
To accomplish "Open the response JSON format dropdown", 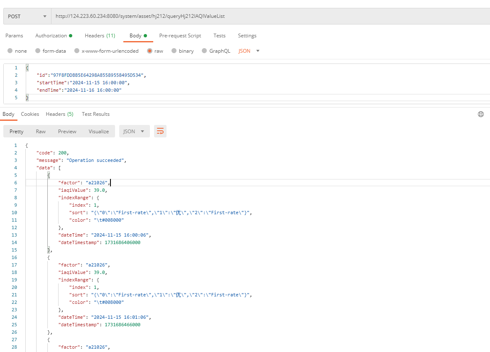I will pyautogui.click(x=134, y=131).
